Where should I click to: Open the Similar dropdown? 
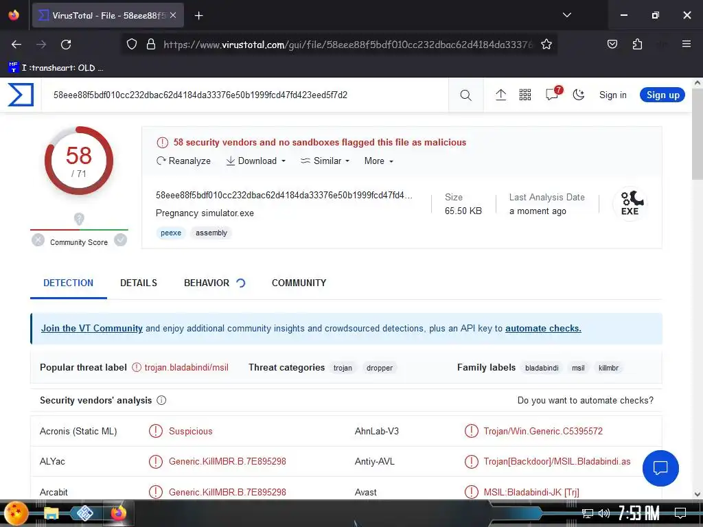[325, 161]
